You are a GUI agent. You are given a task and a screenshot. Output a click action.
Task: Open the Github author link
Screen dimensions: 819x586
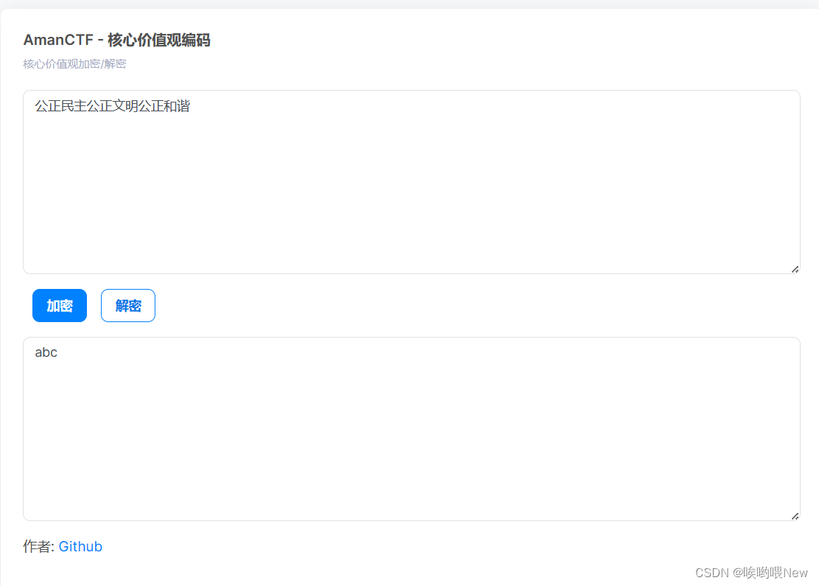click(x=80, y=546)
